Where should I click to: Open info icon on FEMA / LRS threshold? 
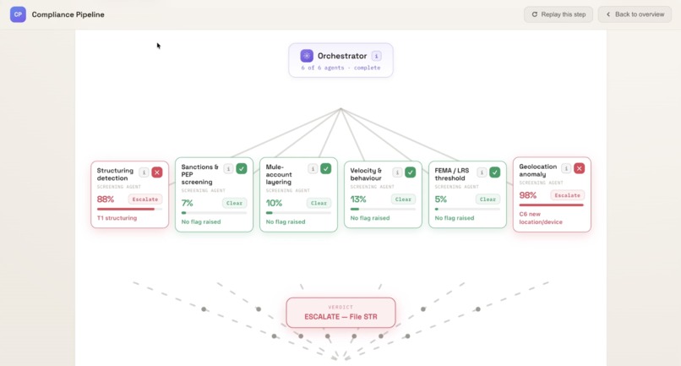(482, 172)
